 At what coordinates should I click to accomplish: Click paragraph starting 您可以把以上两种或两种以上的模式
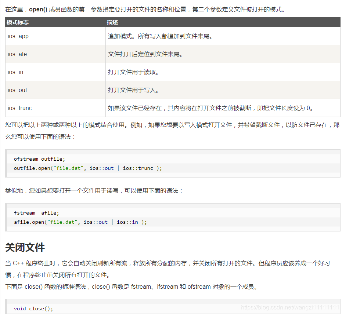[x=172, y=131]
